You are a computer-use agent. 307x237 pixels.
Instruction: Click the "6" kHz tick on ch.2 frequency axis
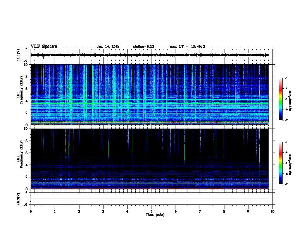(x=27, y=153)
